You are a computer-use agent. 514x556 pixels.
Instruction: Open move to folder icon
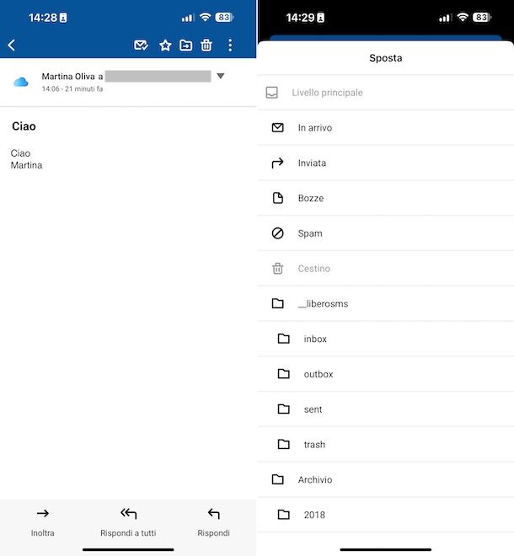[x=186, y=45]
